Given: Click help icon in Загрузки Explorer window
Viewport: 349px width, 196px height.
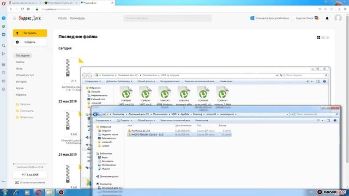Looking at the screenshot, I should coord(324,81).
